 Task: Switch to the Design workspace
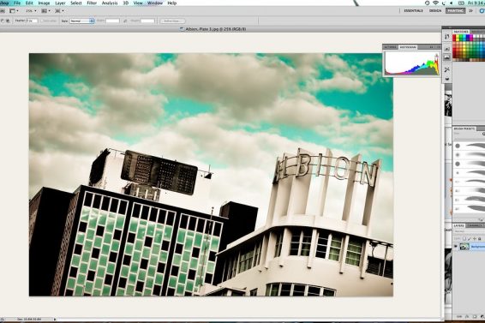[435, 11]
